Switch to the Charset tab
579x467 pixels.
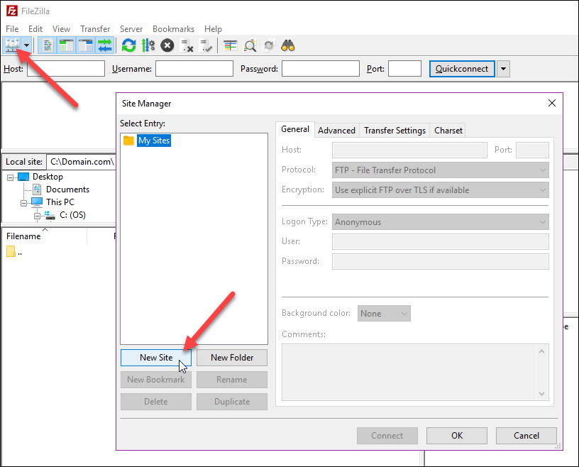point(448,131)
